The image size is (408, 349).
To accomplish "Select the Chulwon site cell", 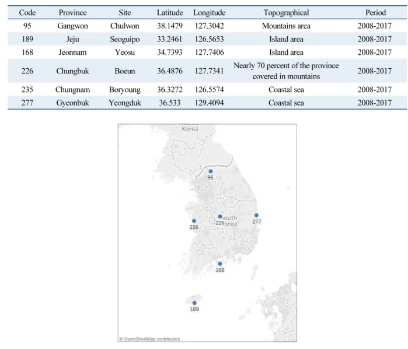I will click(125, 26).
